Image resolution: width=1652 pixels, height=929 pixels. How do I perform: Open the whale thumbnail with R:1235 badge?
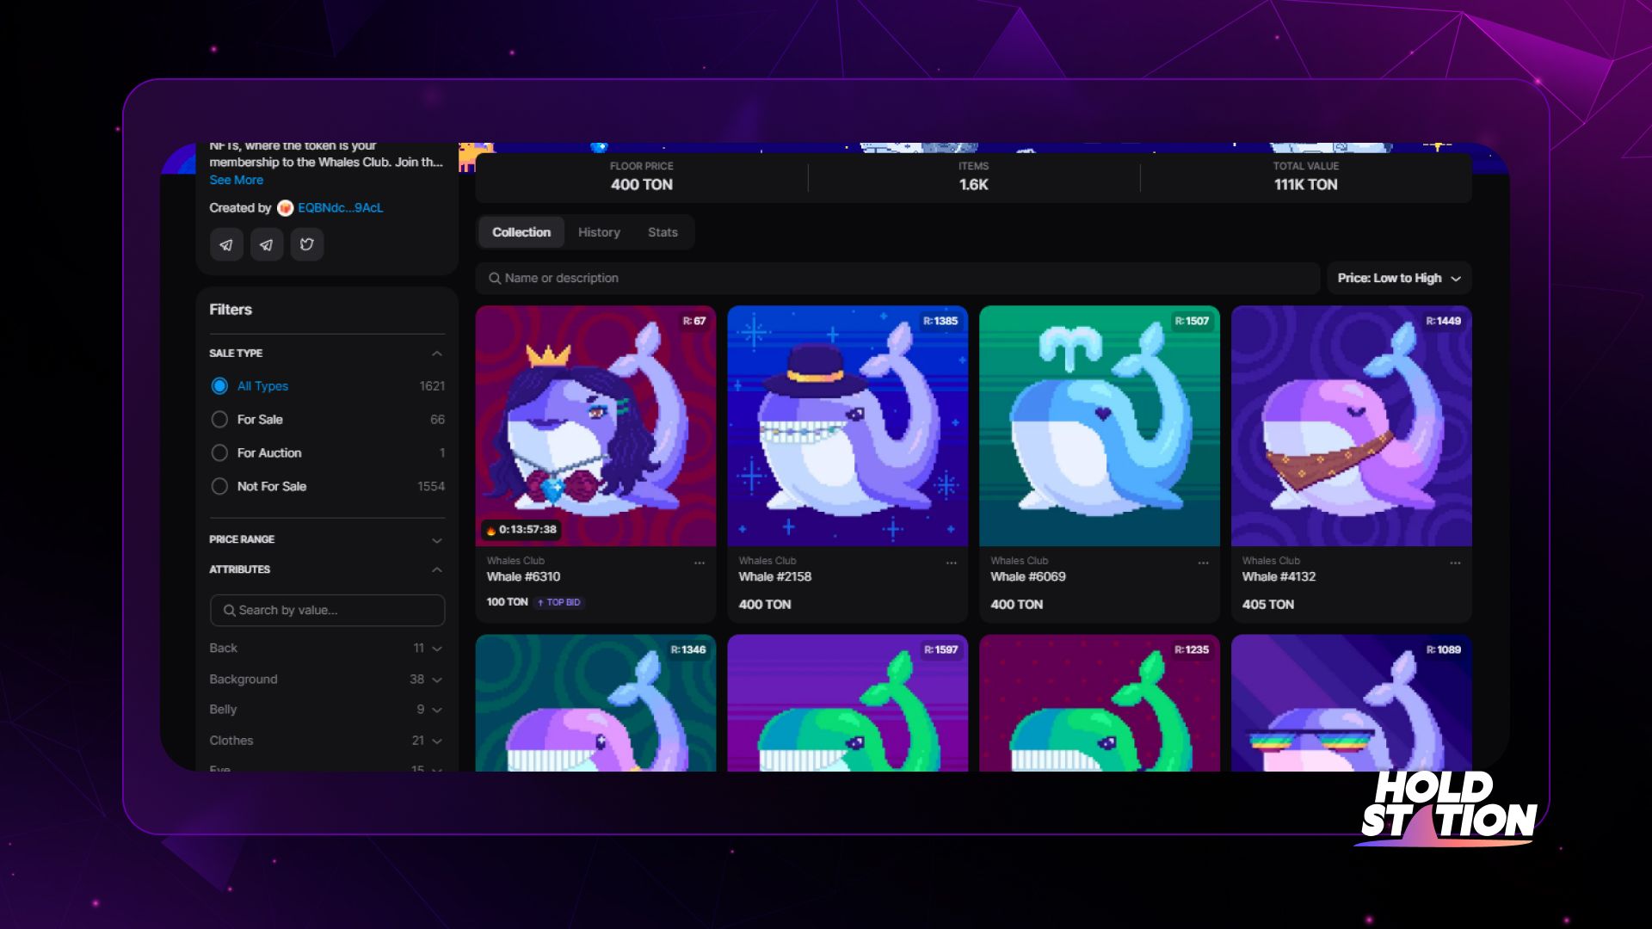1100,704
